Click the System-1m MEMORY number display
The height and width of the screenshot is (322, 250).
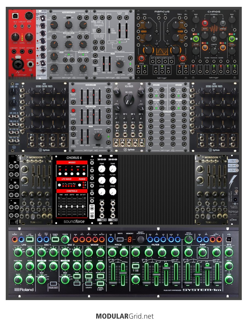point(130,240)
